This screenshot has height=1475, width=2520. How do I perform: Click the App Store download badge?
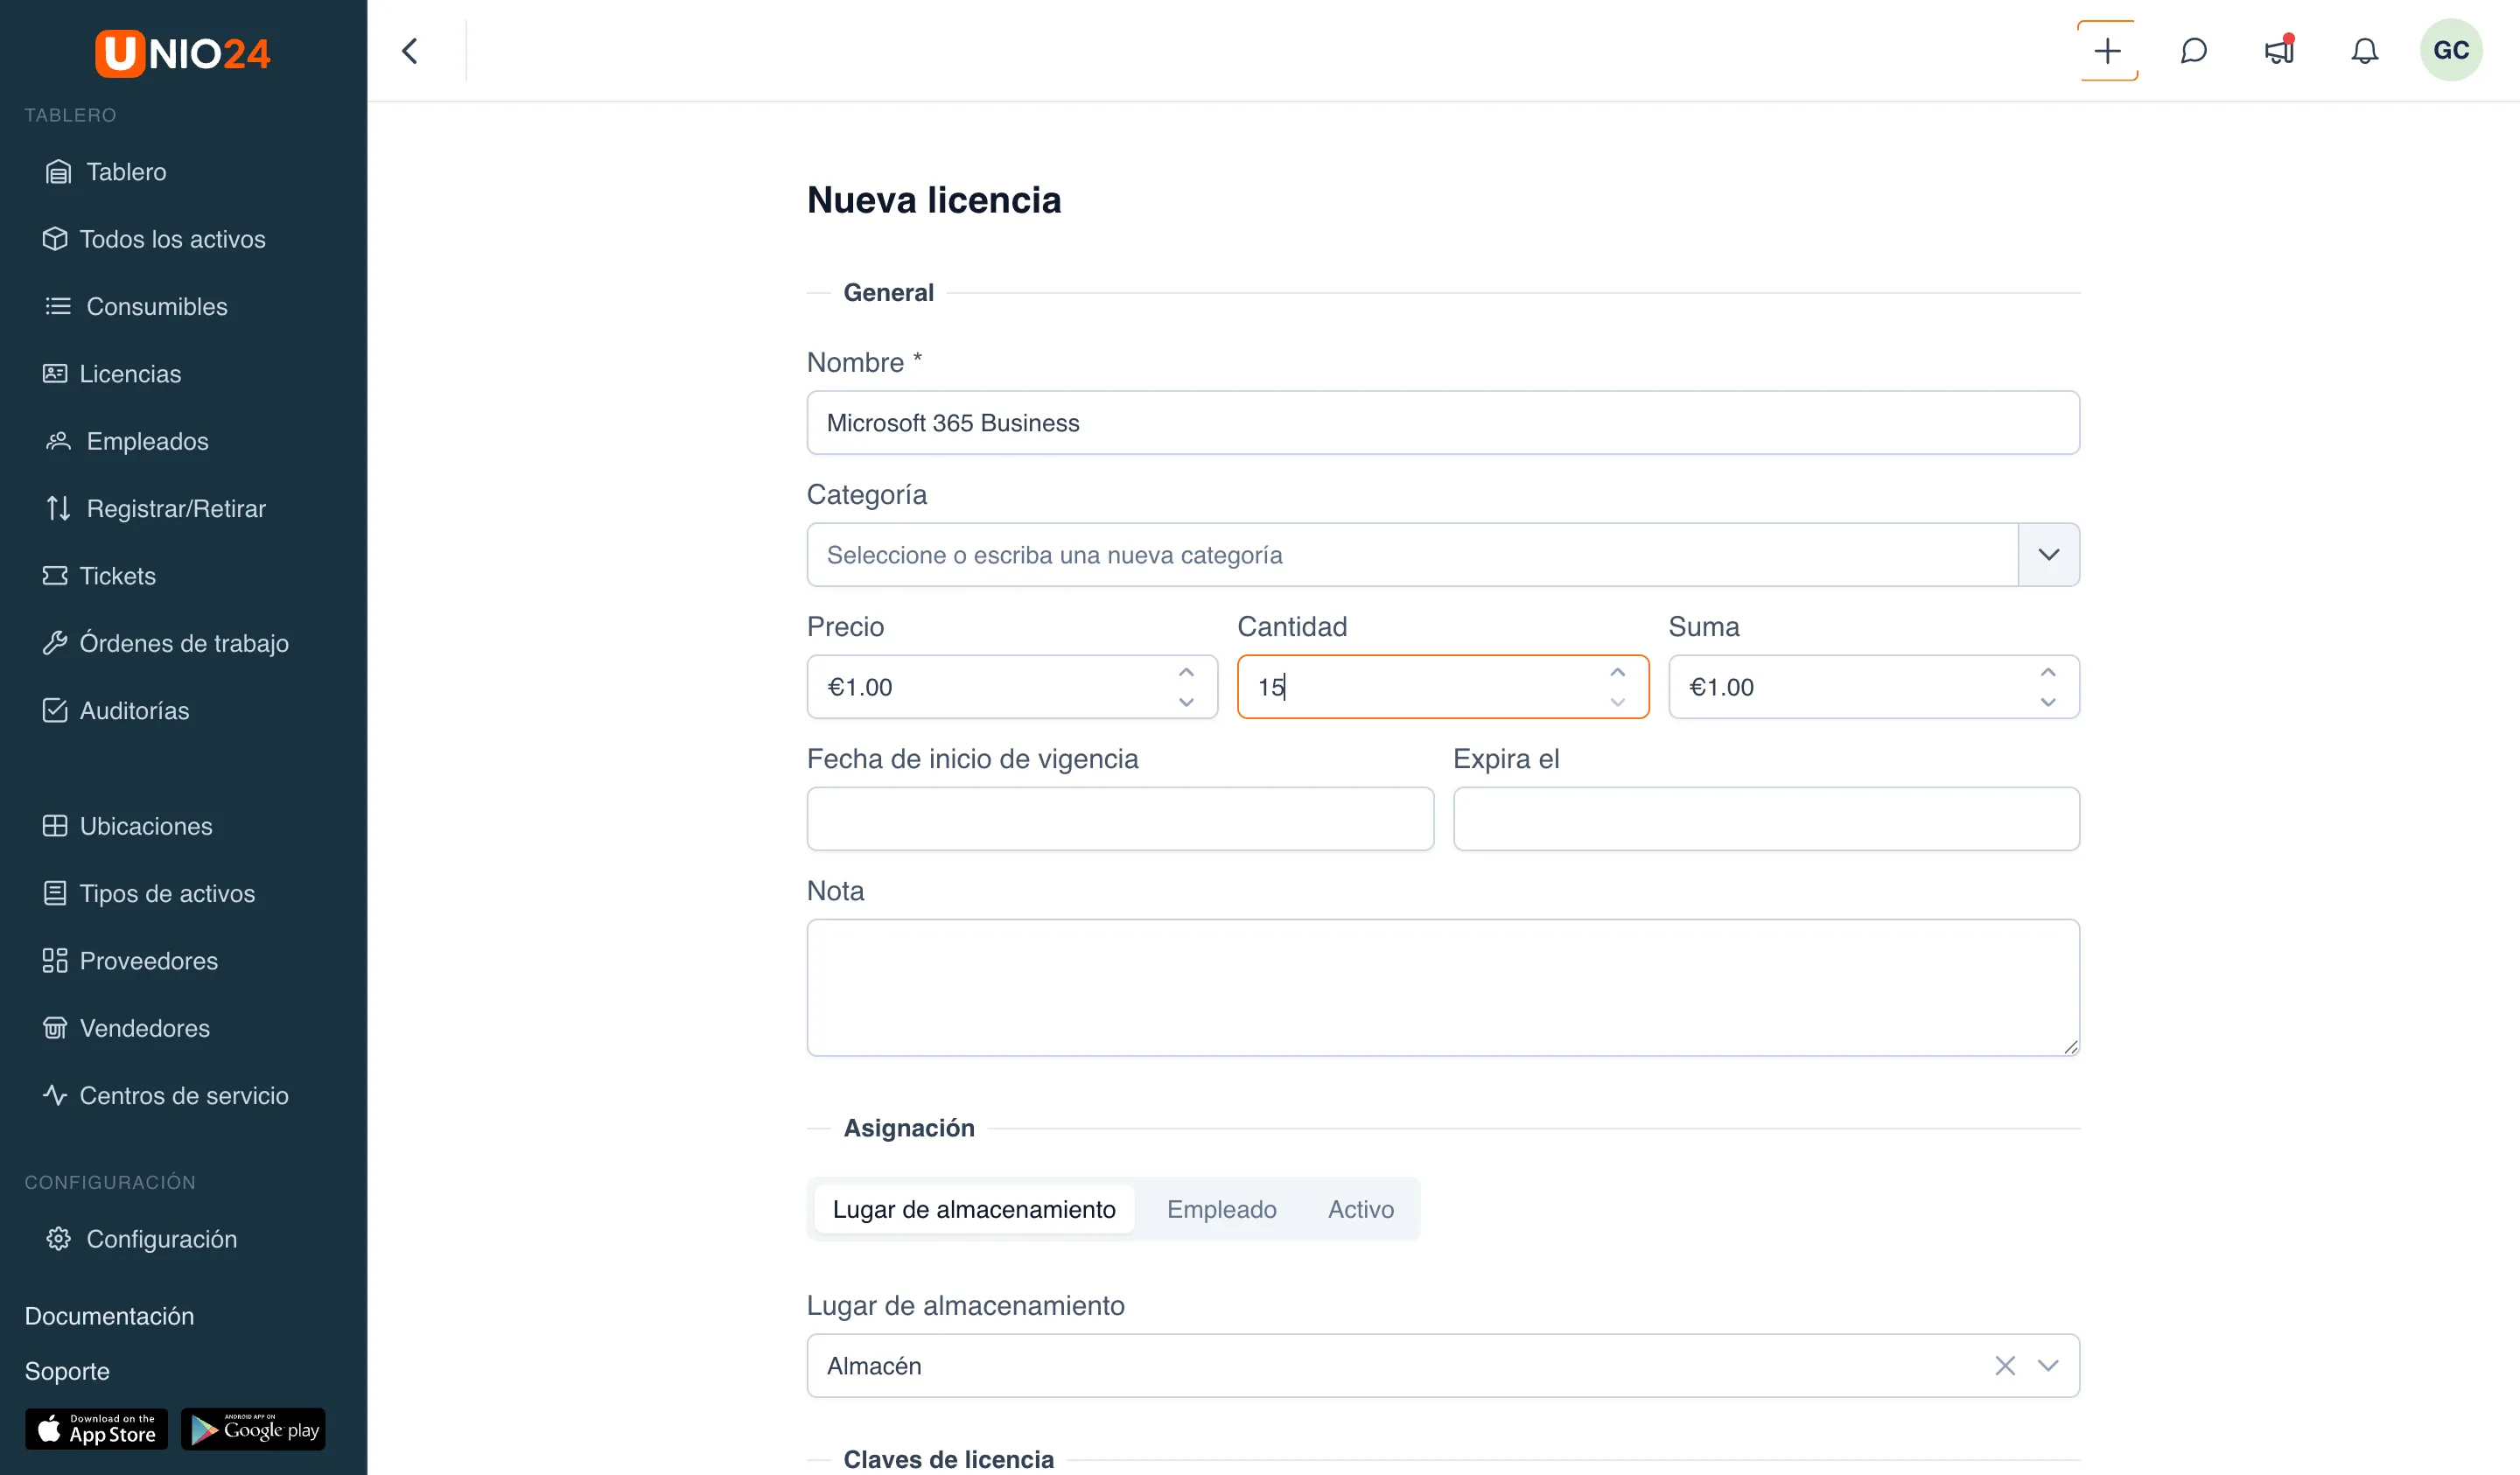pyautogui.click(x=96, y=1429)
